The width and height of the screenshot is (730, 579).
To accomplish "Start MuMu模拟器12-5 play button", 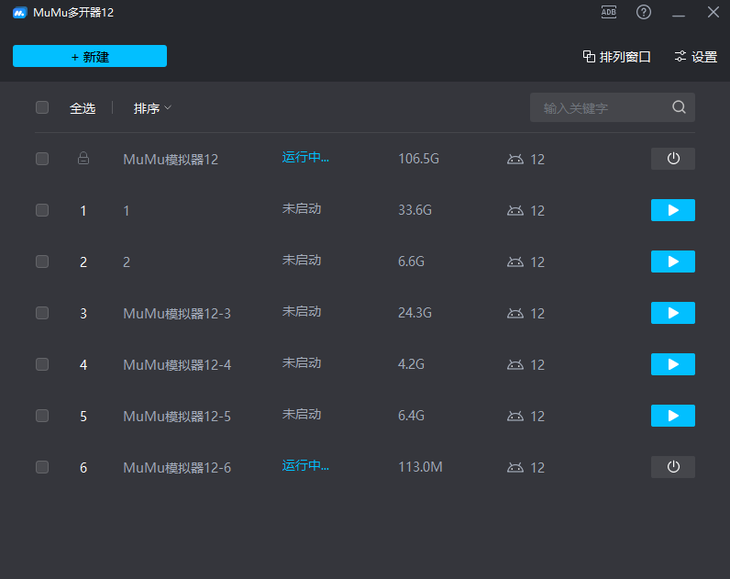I will pyautogui.click(x=672, y=416).
